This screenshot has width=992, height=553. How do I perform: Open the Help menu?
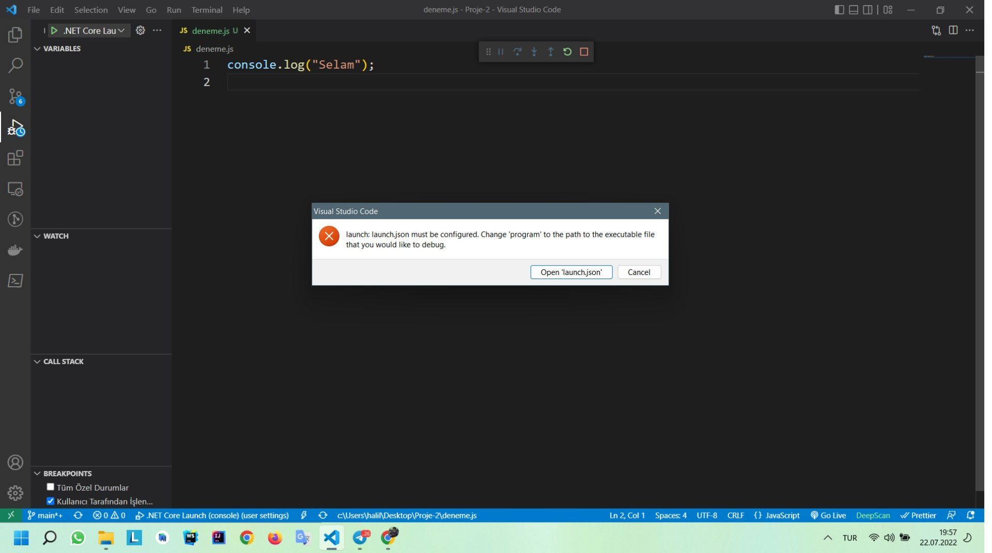tap(241, 10)
